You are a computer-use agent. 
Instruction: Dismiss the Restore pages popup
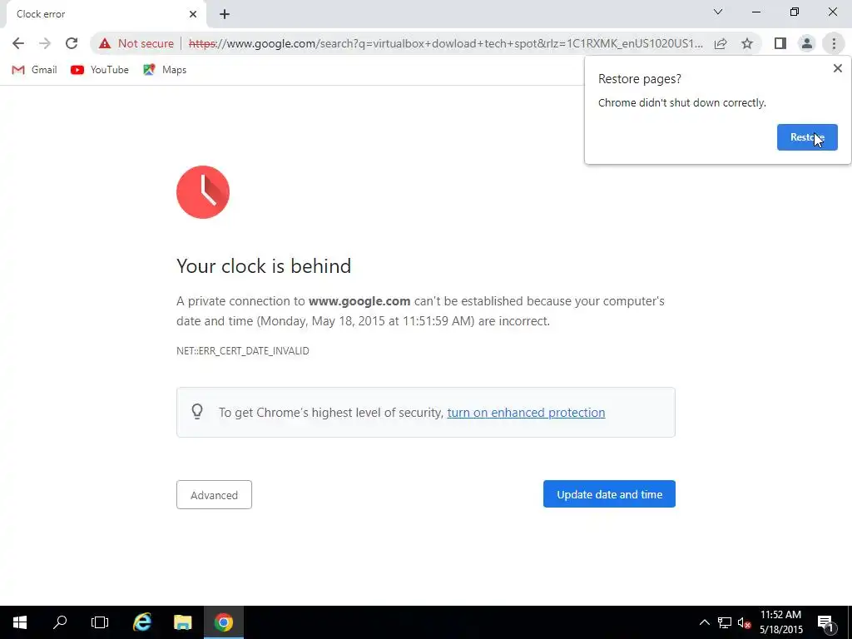click(x=837, y=68)
